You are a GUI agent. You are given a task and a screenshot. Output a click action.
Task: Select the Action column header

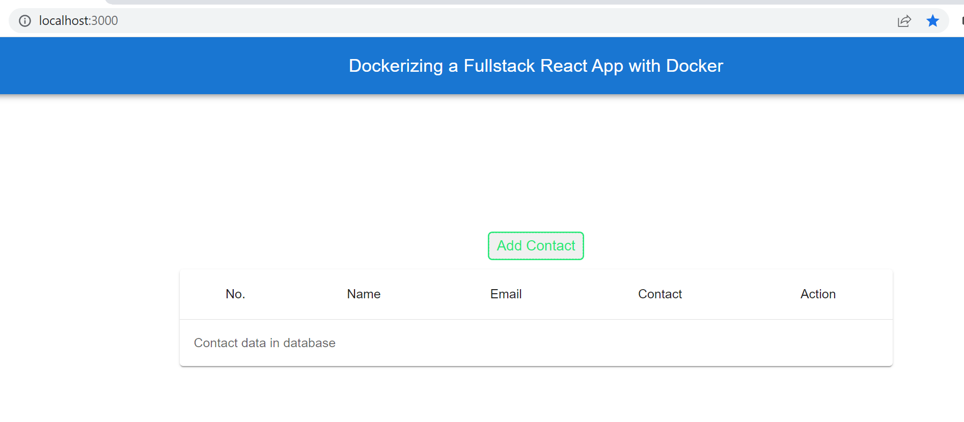pos(818,294)
